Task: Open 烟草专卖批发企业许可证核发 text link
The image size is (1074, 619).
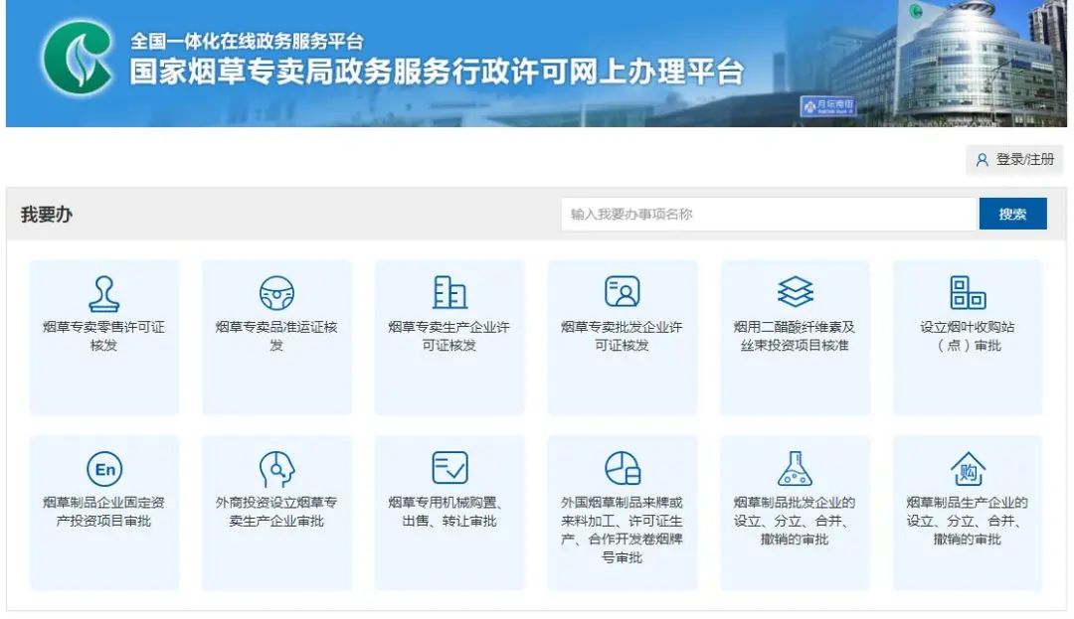Action: pyautogui.click(x=622, y=336)
